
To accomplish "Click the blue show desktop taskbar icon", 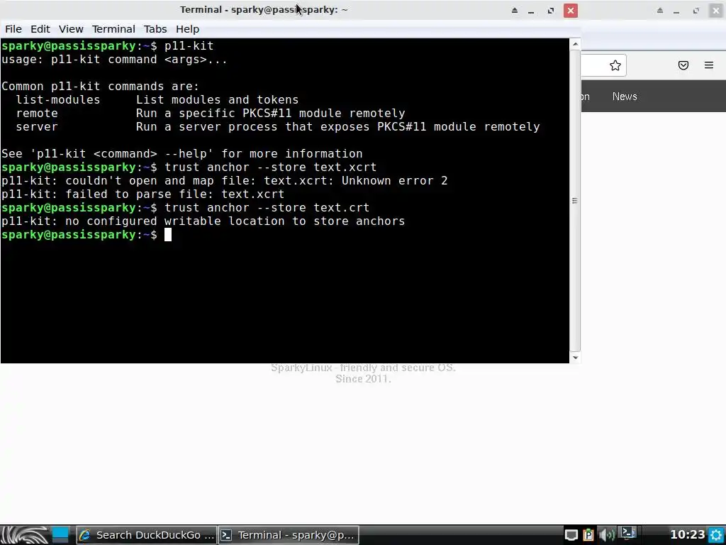I will tap(60, 535).
